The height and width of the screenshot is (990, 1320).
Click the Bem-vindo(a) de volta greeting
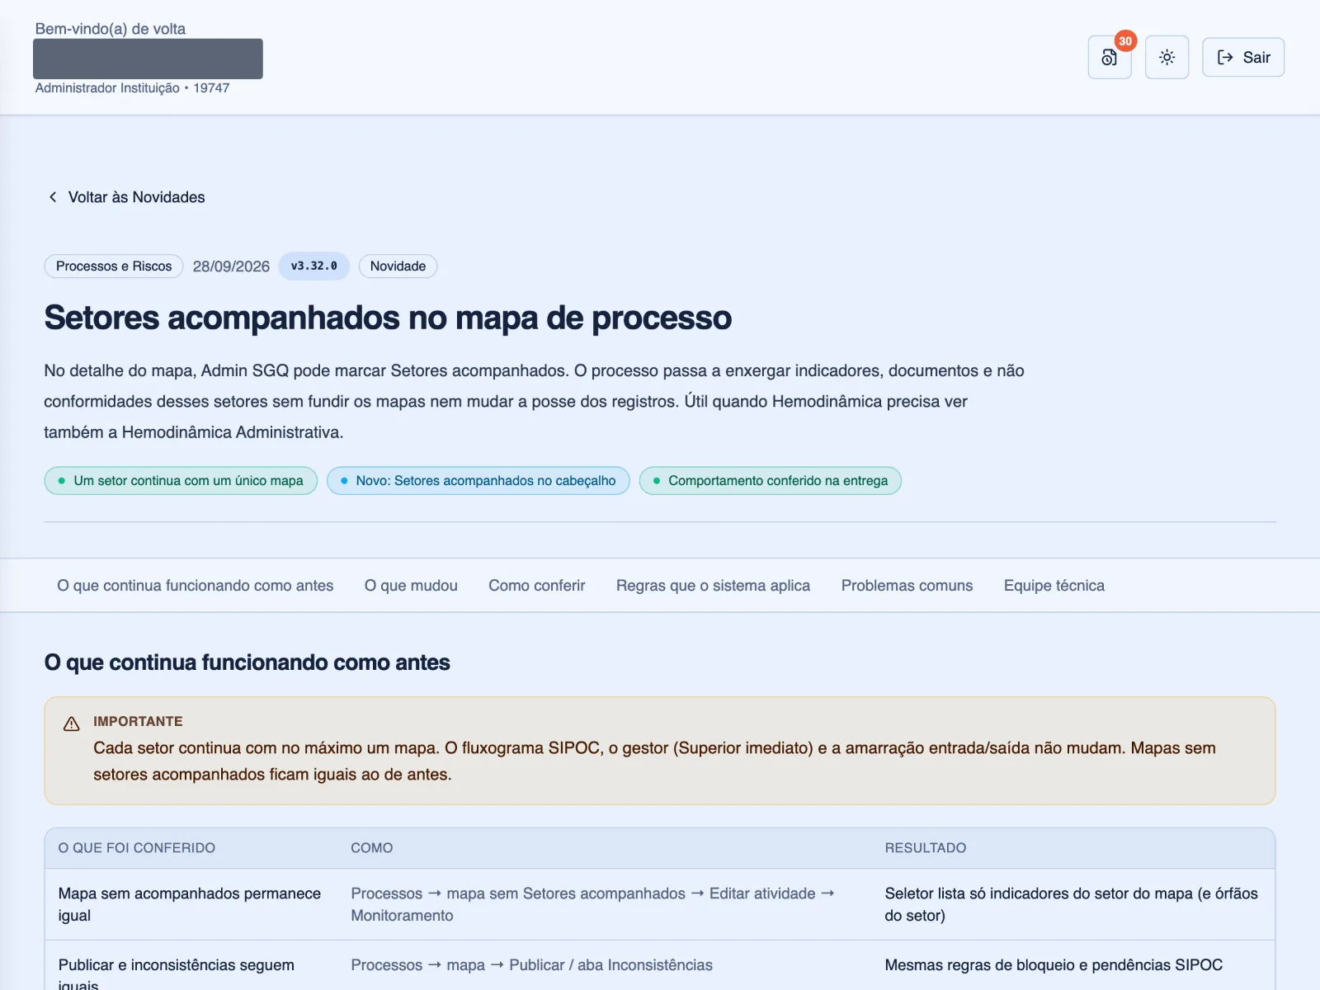click(111, 29)
